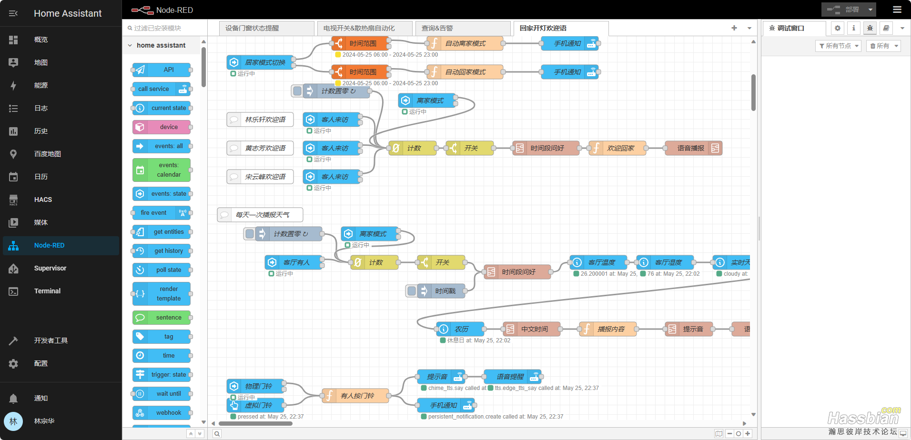911x440 pixels.
Task: Select the 回家开灯欢迎语 flow tab
Action: point(561,28)
